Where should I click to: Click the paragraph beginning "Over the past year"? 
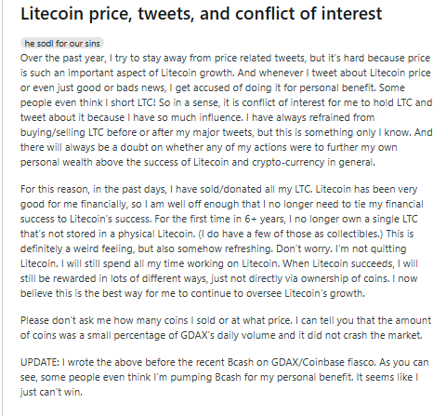227,110
